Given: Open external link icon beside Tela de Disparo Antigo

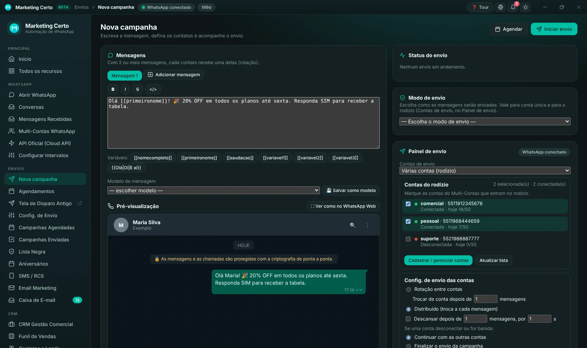Looking at the screenshot, I should pyautogui.click(x=80, y=203).
